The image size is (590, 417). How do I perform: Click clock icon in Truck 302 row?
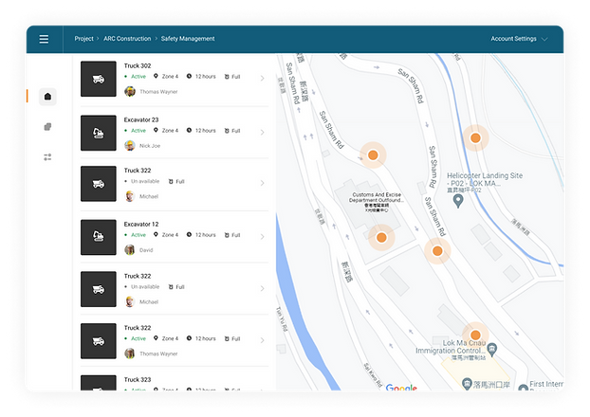point(189,76)
